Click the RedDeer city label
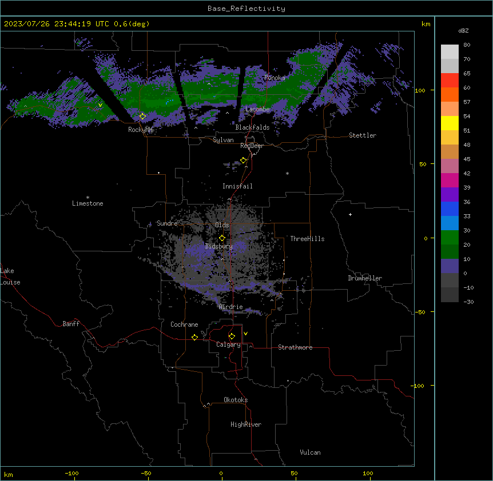 coord(252,146)
